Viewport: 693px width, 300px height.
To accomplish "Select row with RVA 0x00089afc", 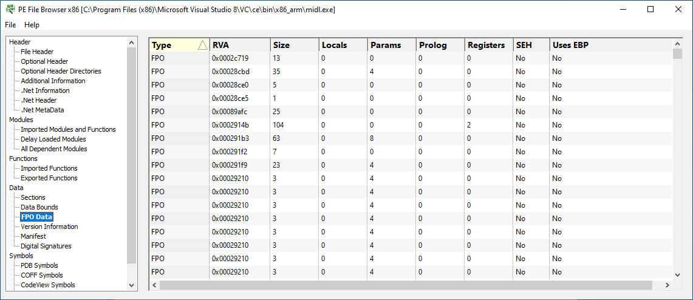I will point(411,111).
